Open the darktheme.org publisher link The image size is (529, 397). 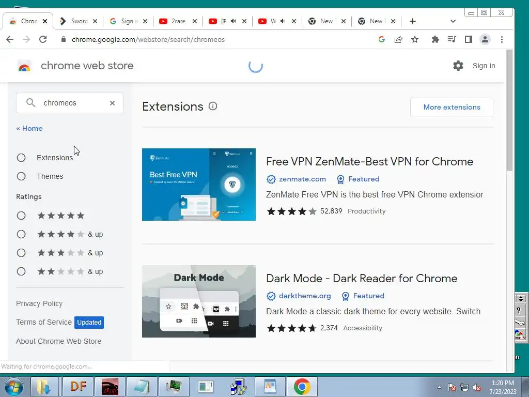(x=305, y=296)
